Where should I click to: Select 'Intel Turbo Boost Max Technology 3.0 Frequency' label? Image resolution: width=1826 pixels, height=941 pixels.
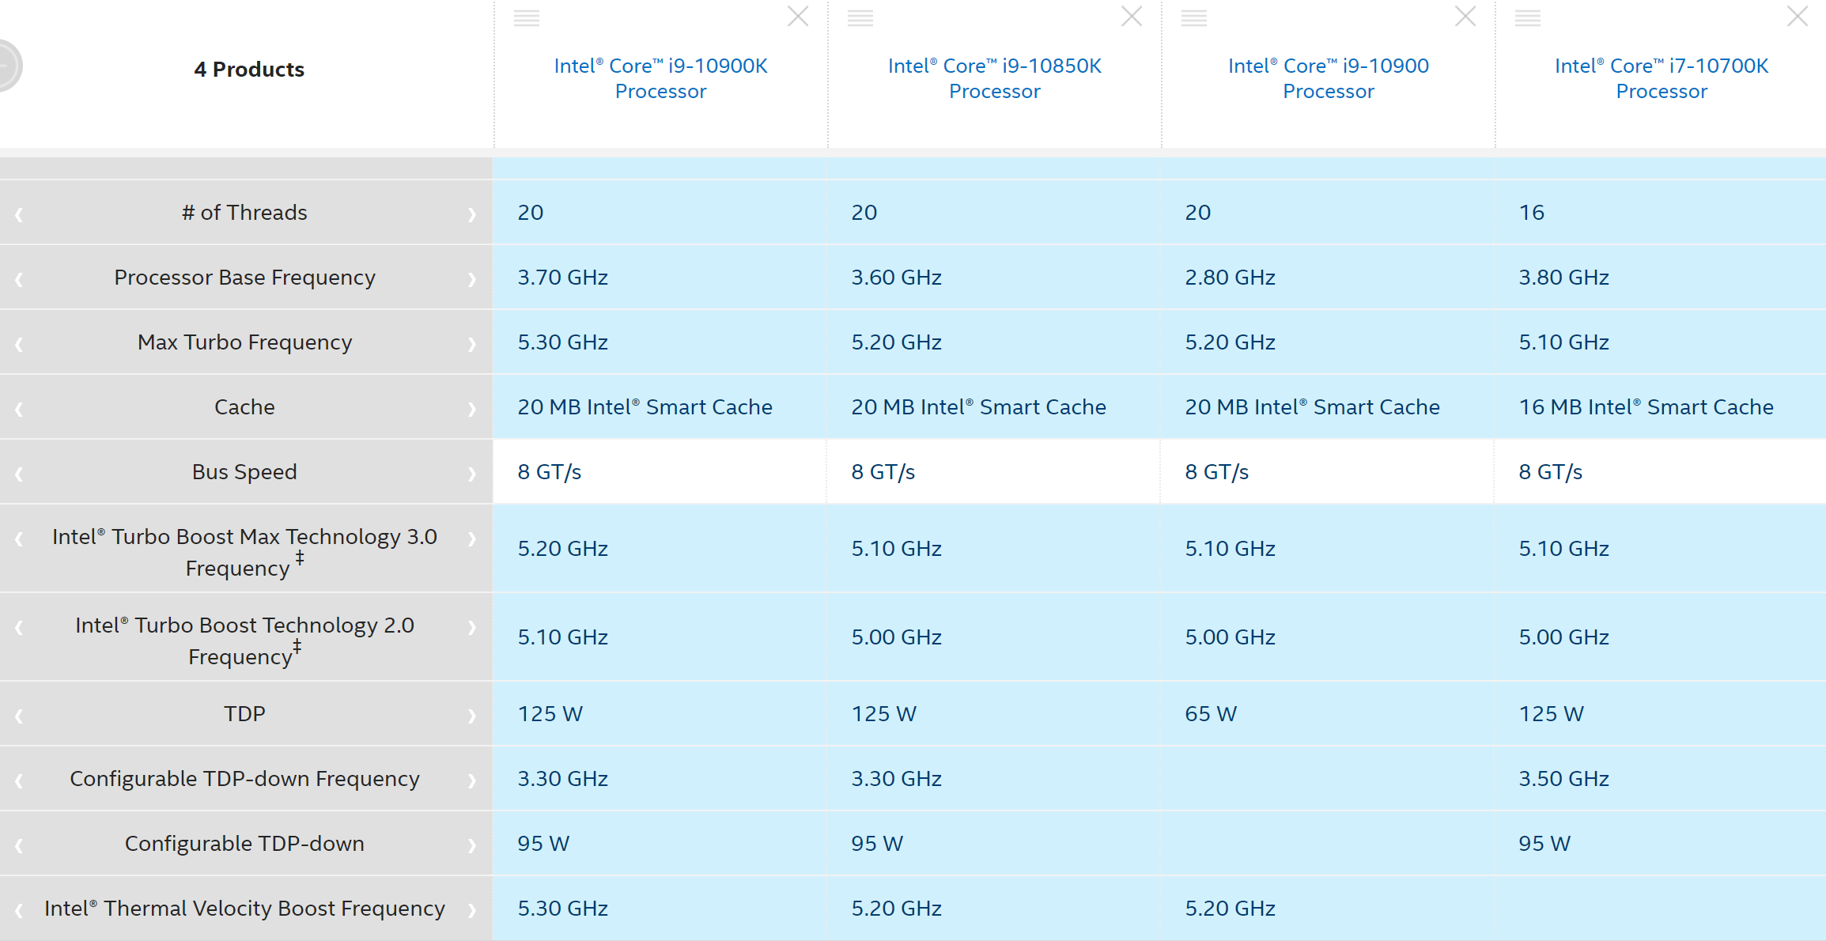pos(244,552)
